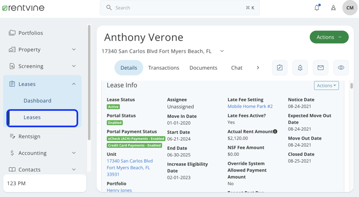Click the Rentvine logo
Screen dimensions: 359x197
pyautogui.click(x=23, y=8)
